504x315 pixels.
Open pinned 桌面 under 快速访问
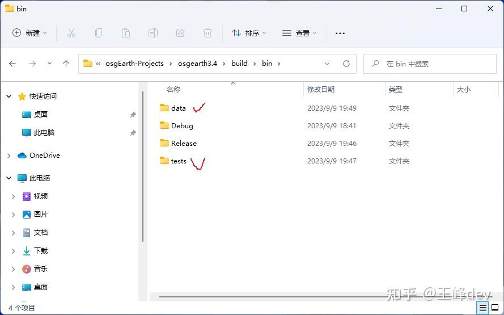(40, 114)
